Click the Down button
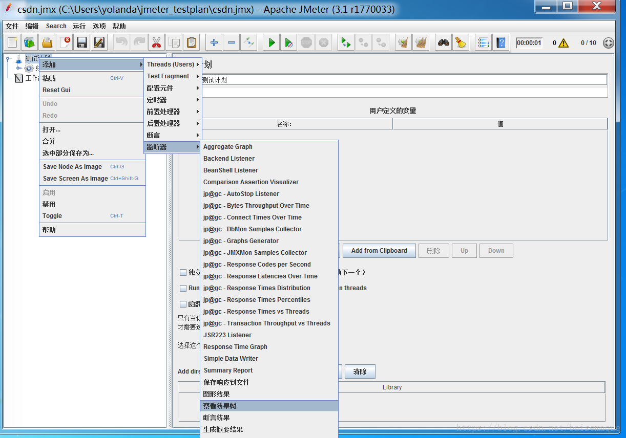The image size is (626, 438). pyautogui.click(x=496, y=251)
